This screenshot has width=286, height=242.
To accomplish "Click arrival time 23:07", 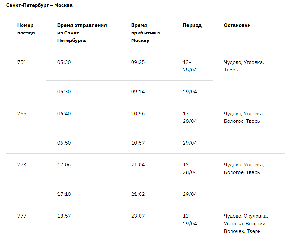I will tap(138, 216).
